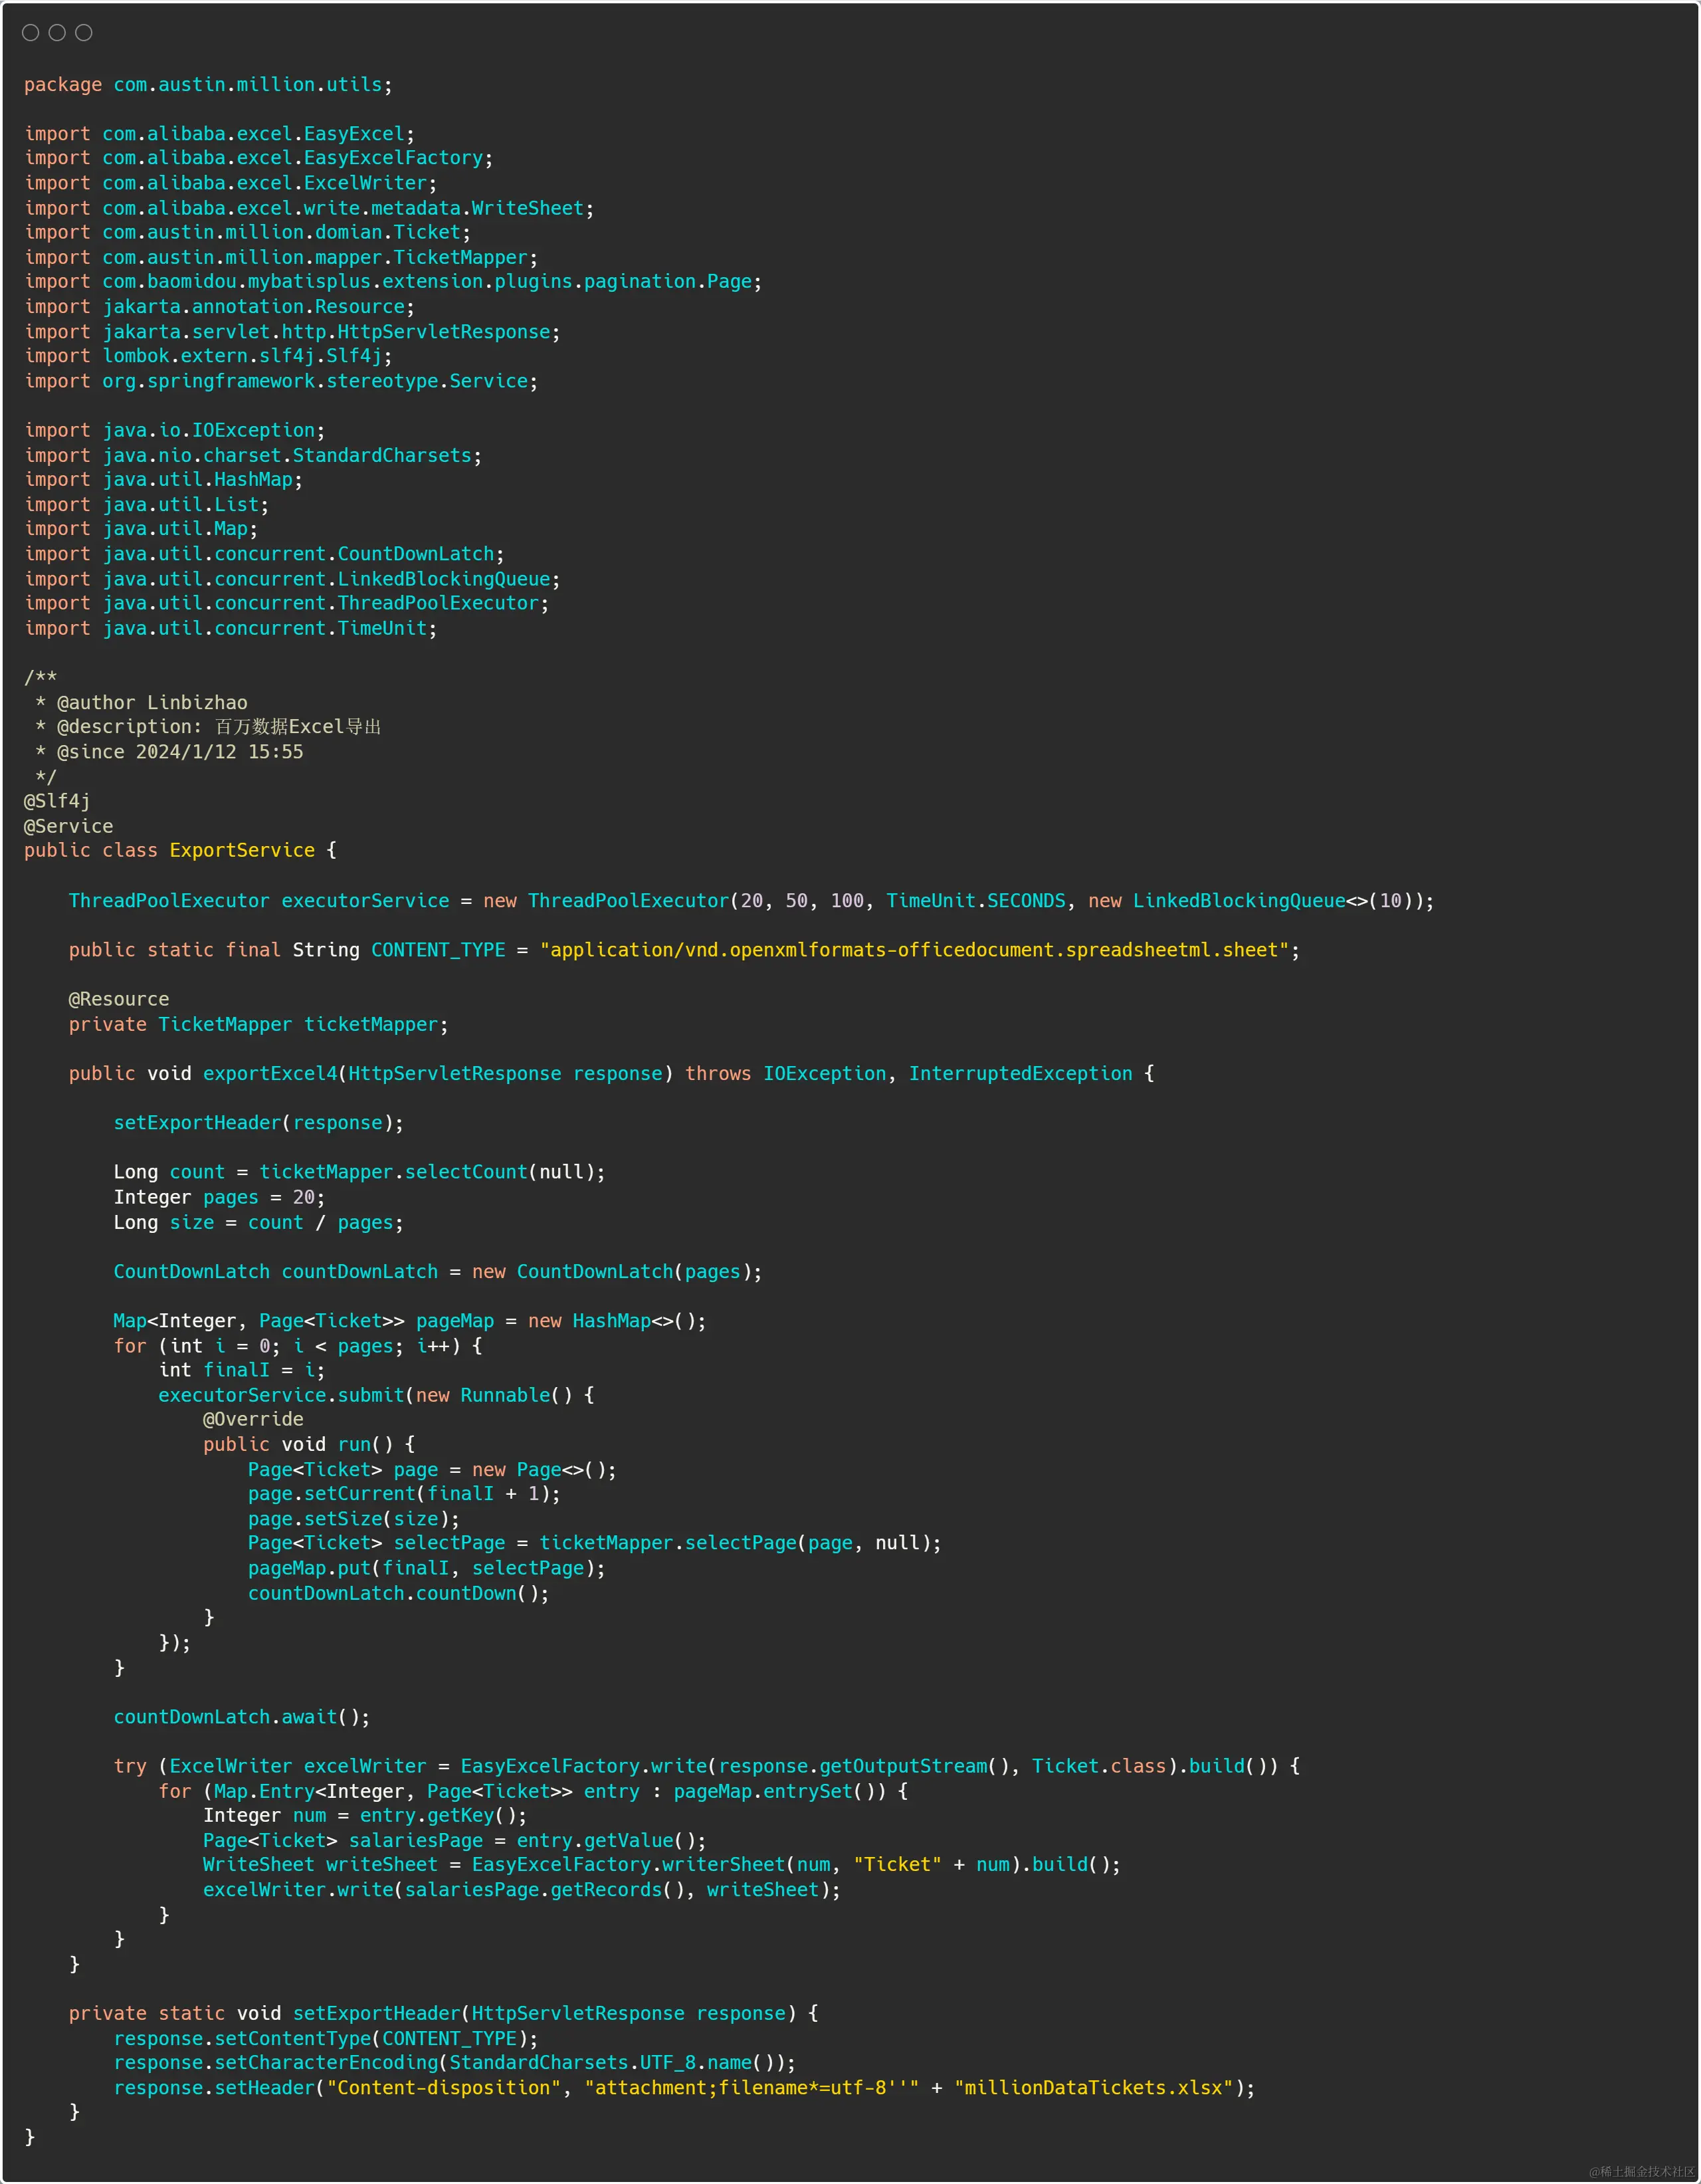Click the countDownLatch.await() statement

[241, 1717]
